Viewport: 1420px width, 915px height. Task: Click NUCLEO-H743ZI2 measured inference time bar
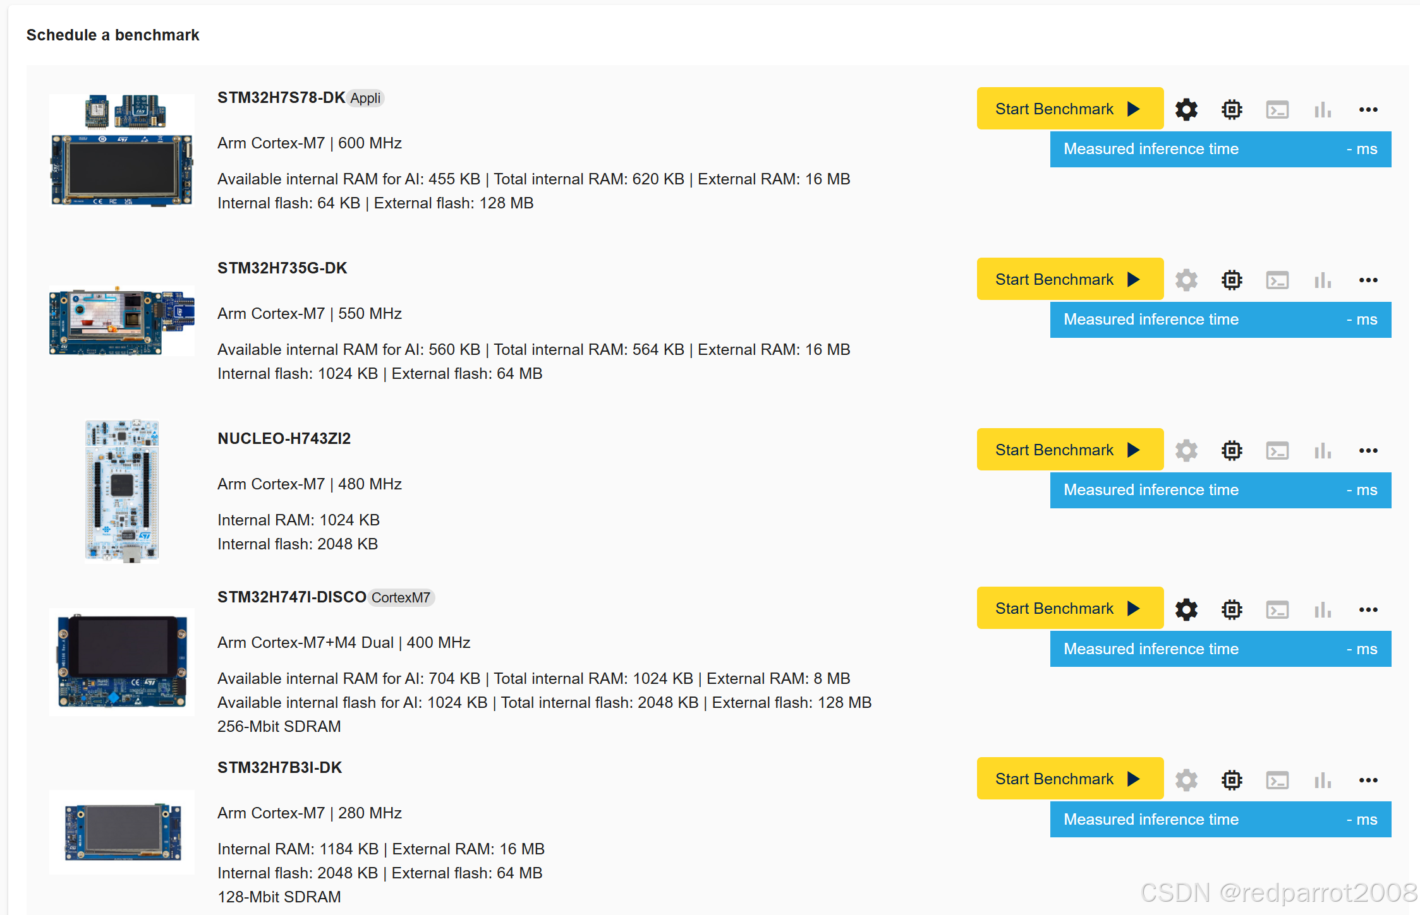[1220, 490]
